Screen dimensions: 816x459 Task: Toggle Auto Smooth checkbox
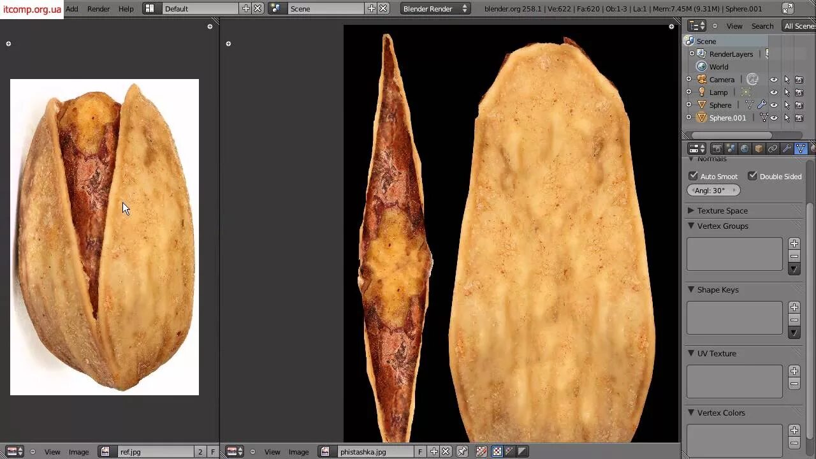point(693,176)
